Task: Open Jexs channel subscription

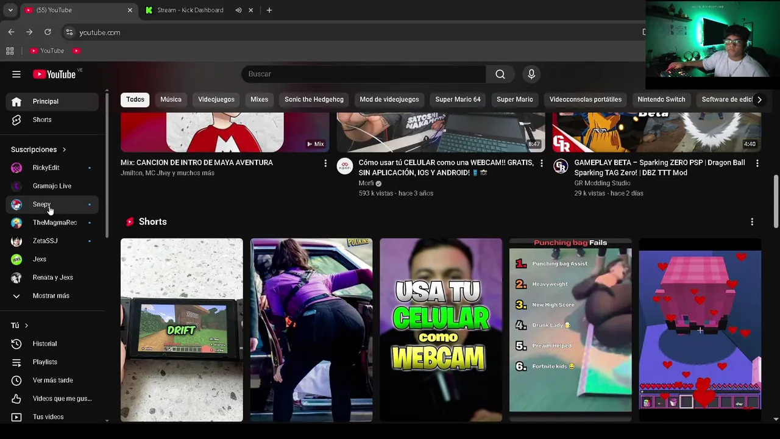Action: (x=52, y=259)
